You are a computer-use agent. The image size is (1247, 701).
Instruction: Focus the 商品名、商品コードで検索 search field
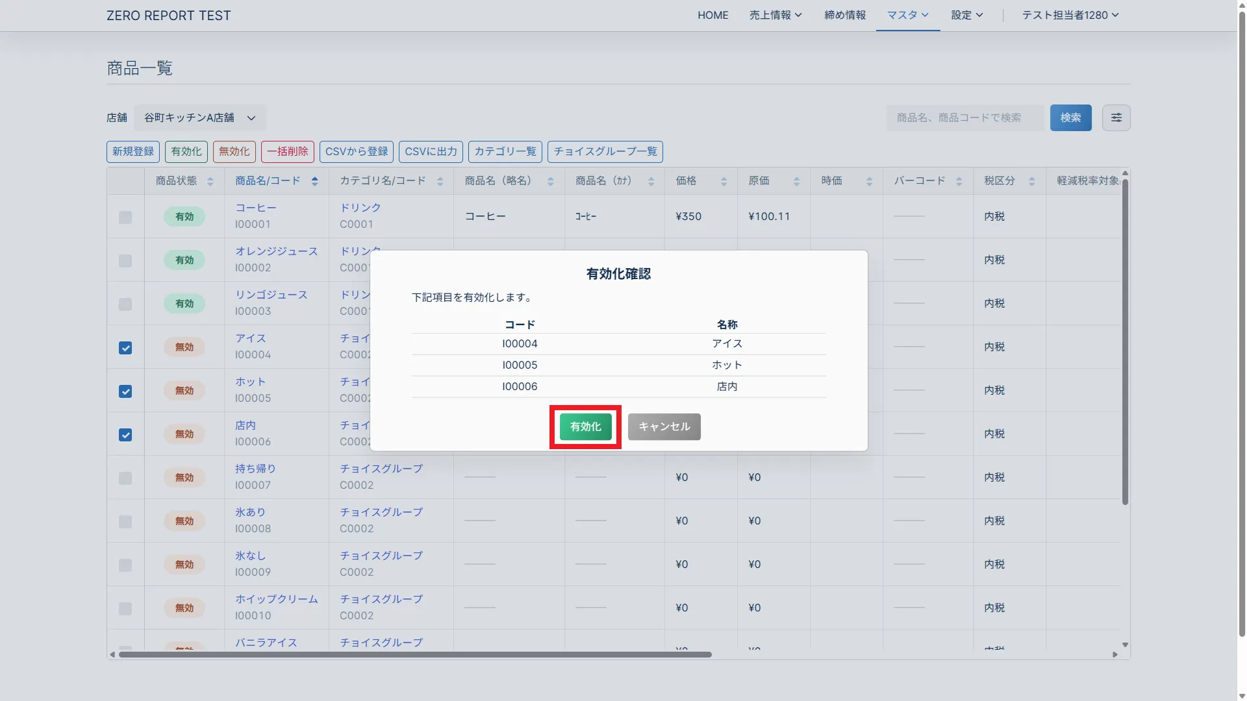tap(964, 117)
